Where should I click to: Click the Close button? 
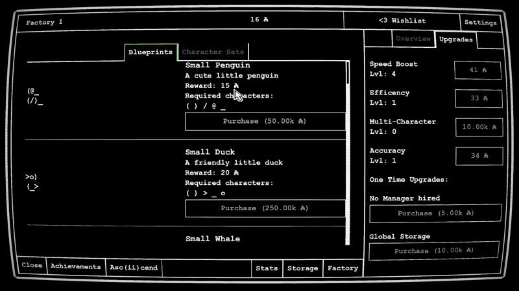tap(32, 266)
